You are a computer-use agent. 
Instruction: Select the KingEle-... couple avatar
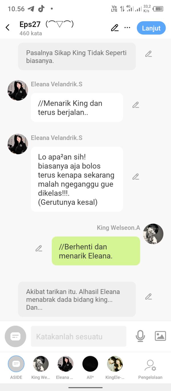[x=115, y=368]
